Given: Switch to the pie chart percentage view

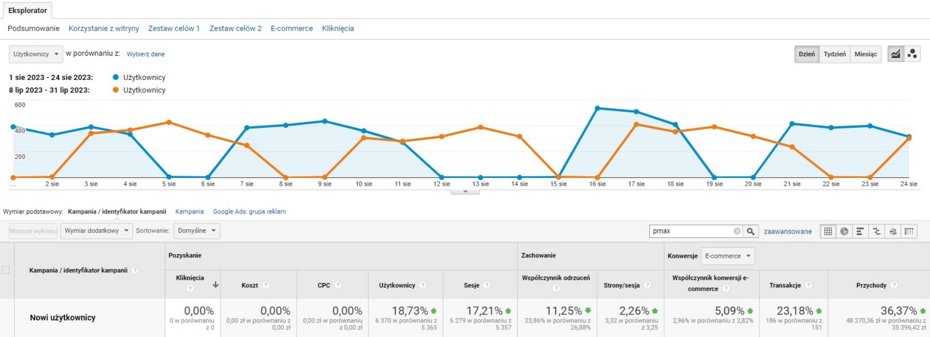Looking at the screenshot, I should click(844, 231).
